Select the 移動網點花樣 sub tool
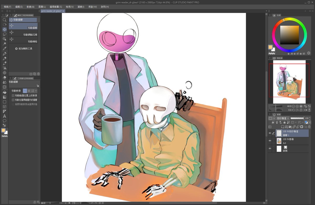 coord(23,33)
